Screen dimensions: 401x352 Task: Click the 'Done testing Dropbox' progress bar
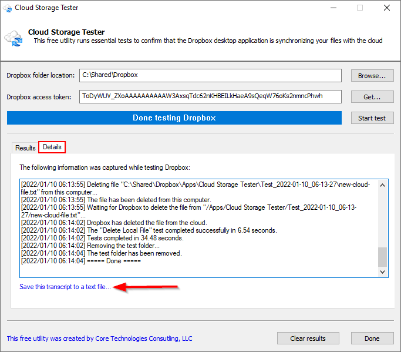[174, 118]
